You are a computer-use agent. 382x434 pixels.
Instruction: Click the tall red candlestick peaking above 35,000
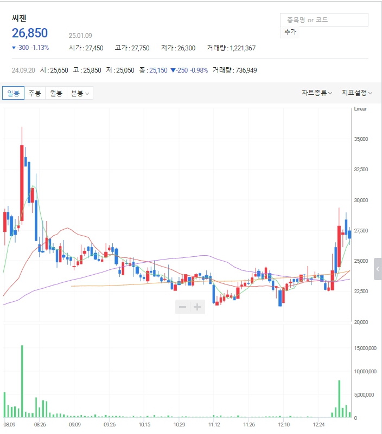(x=22, y=183)
